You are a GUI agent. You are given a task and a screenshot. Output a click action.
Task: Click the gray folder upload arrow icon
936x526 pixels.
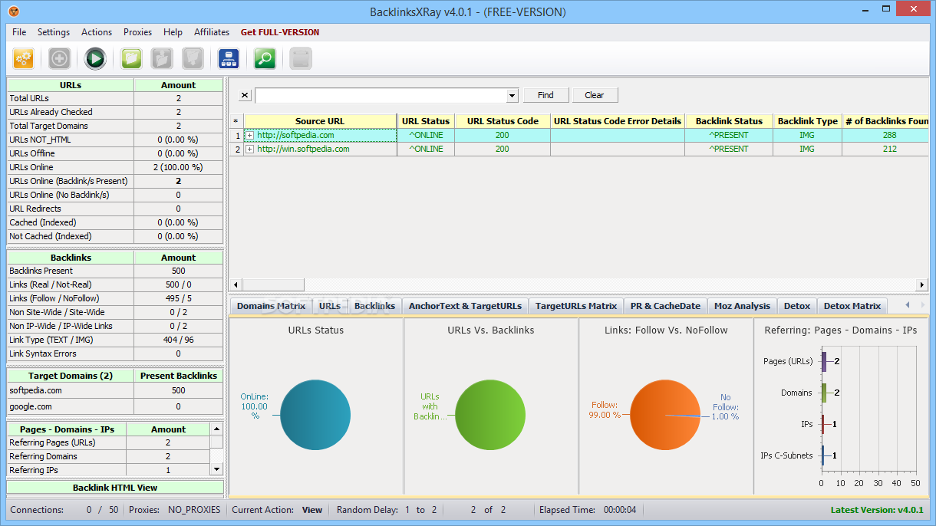[x=162, y=58]
